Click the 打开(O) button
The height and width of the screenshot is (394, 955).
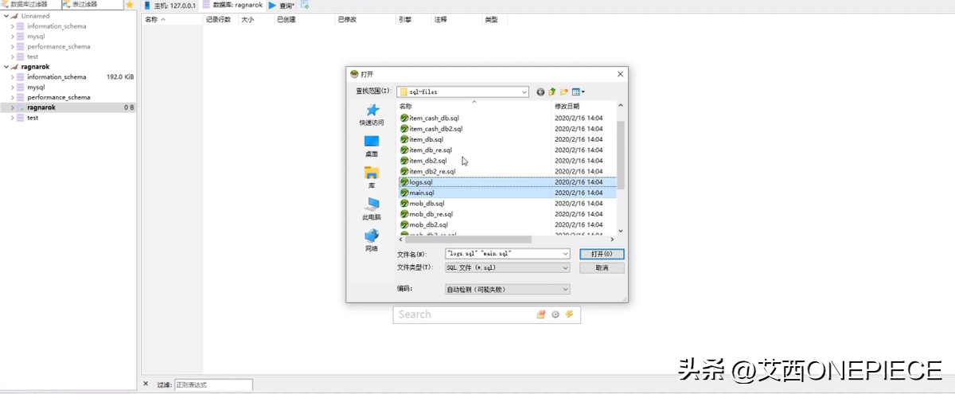pyautogui.click(x=601, y=254)
